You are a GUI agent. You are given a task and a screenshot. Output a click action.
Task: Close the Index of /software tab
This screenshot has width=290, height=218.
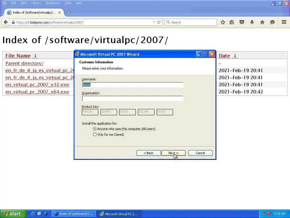pos(59,12)
